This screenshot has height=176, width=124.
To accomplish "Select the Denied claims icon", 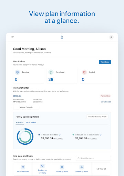I will 84,72.
